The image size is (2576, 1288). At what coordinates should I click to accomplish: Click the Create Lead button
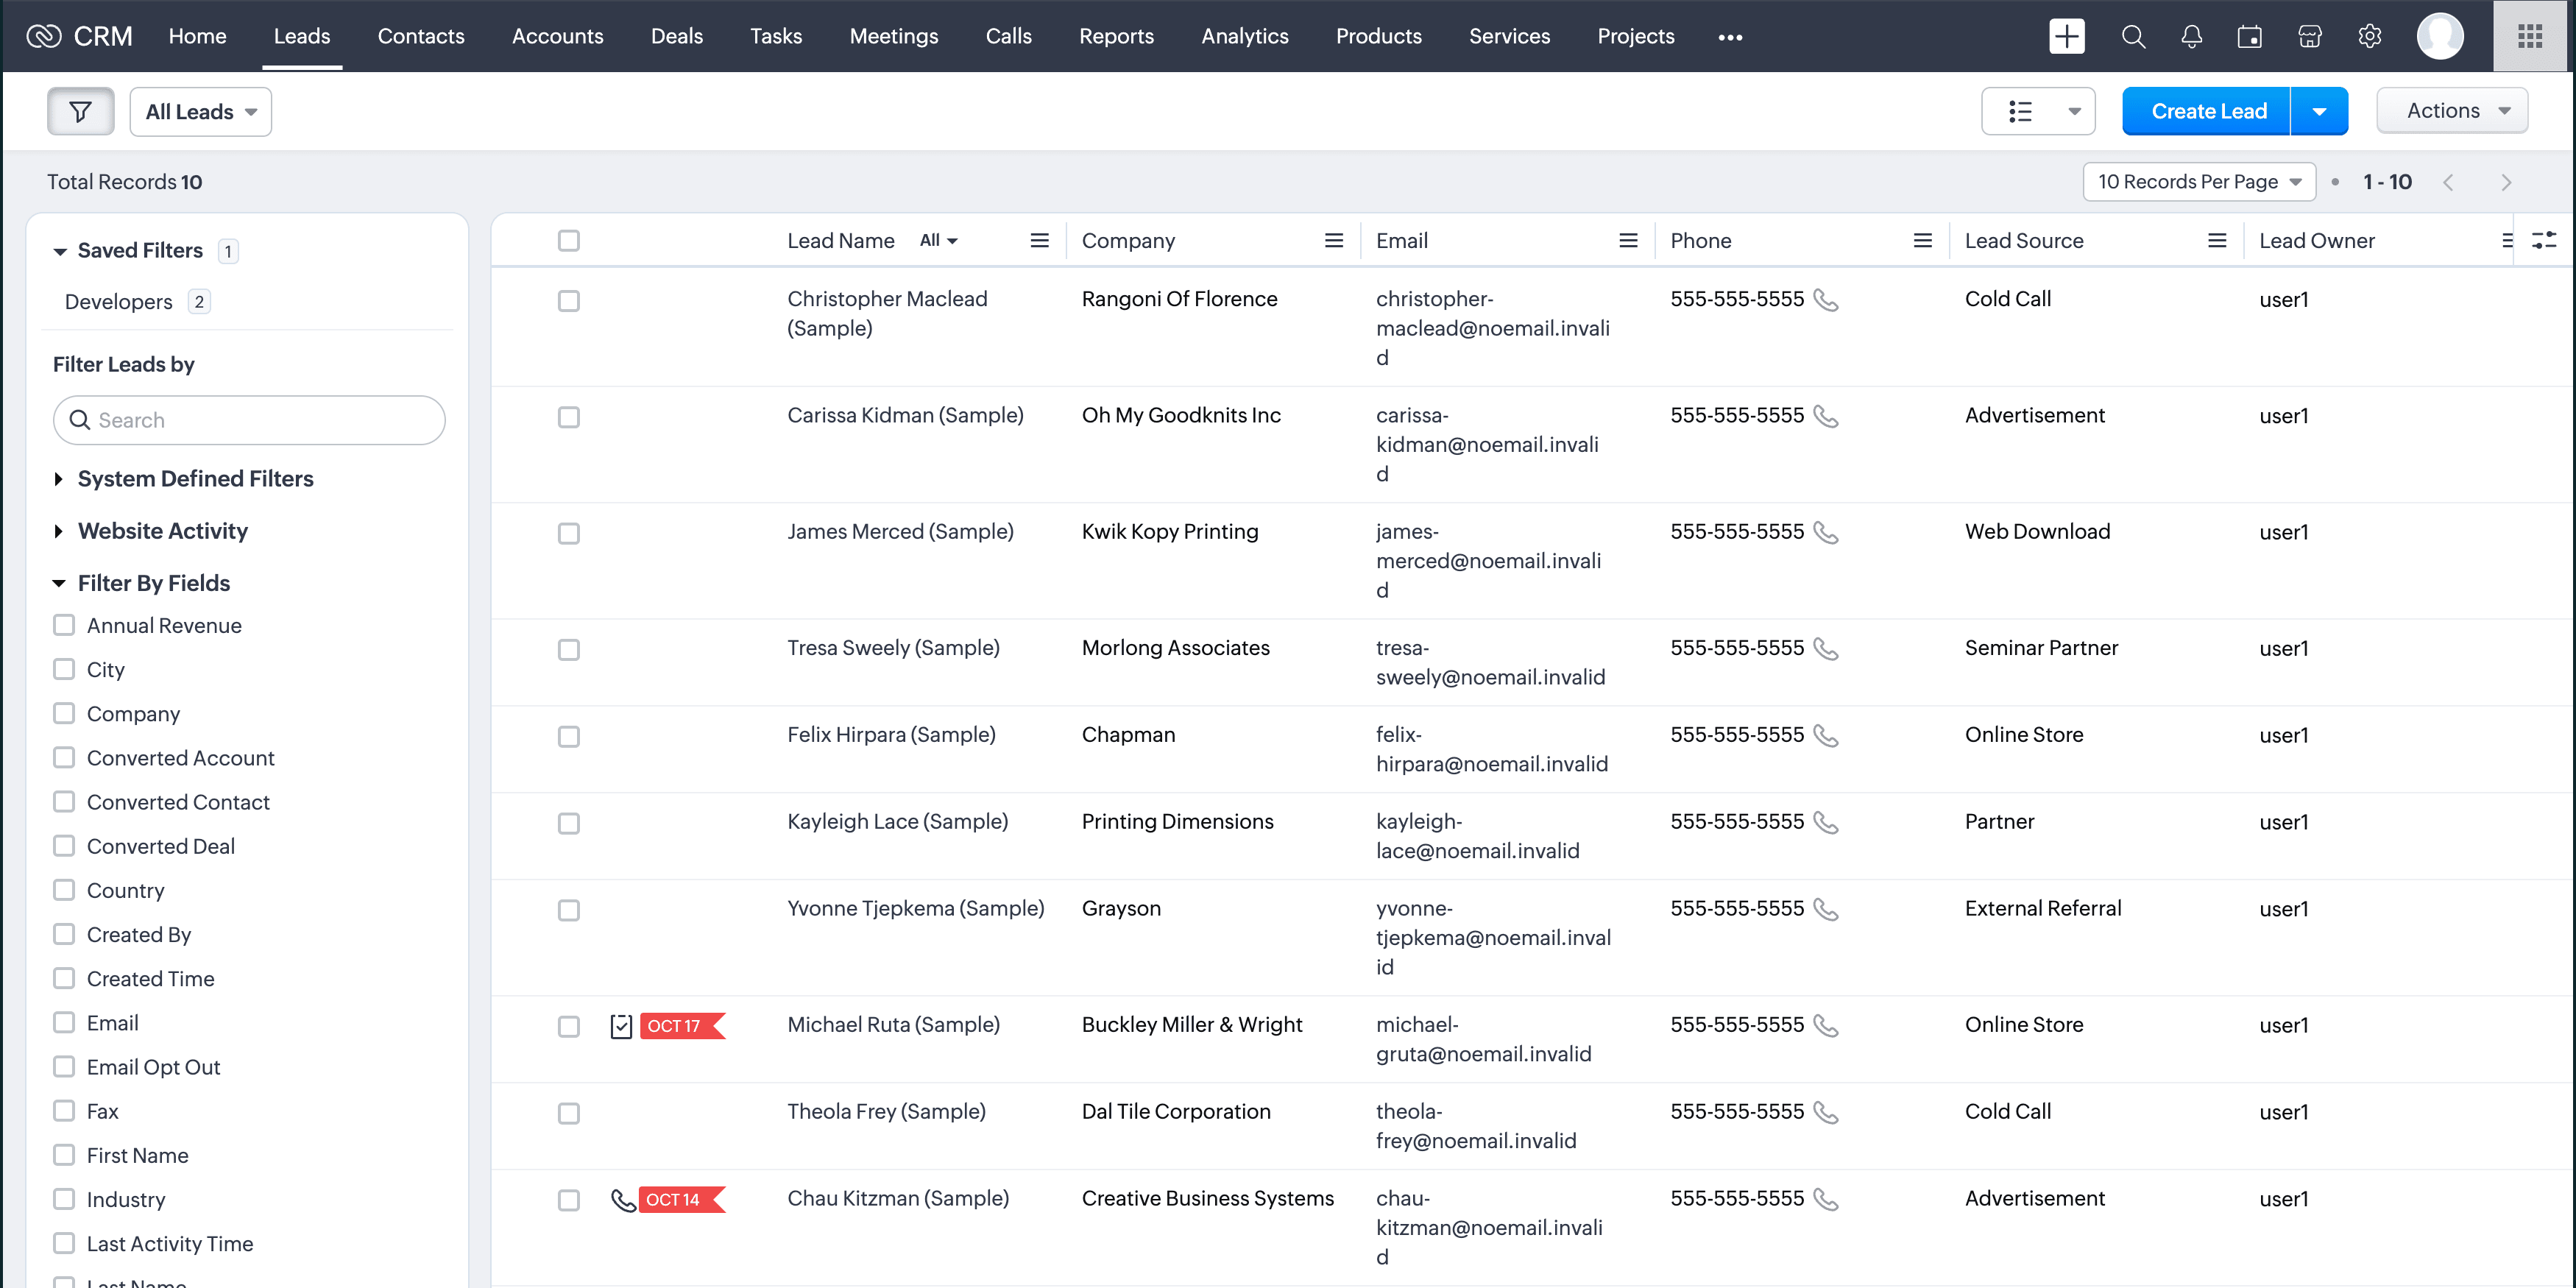click(2207, 111)
